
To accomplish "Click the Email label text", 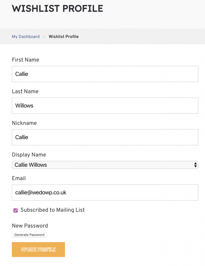I will (x=19, y=178).
